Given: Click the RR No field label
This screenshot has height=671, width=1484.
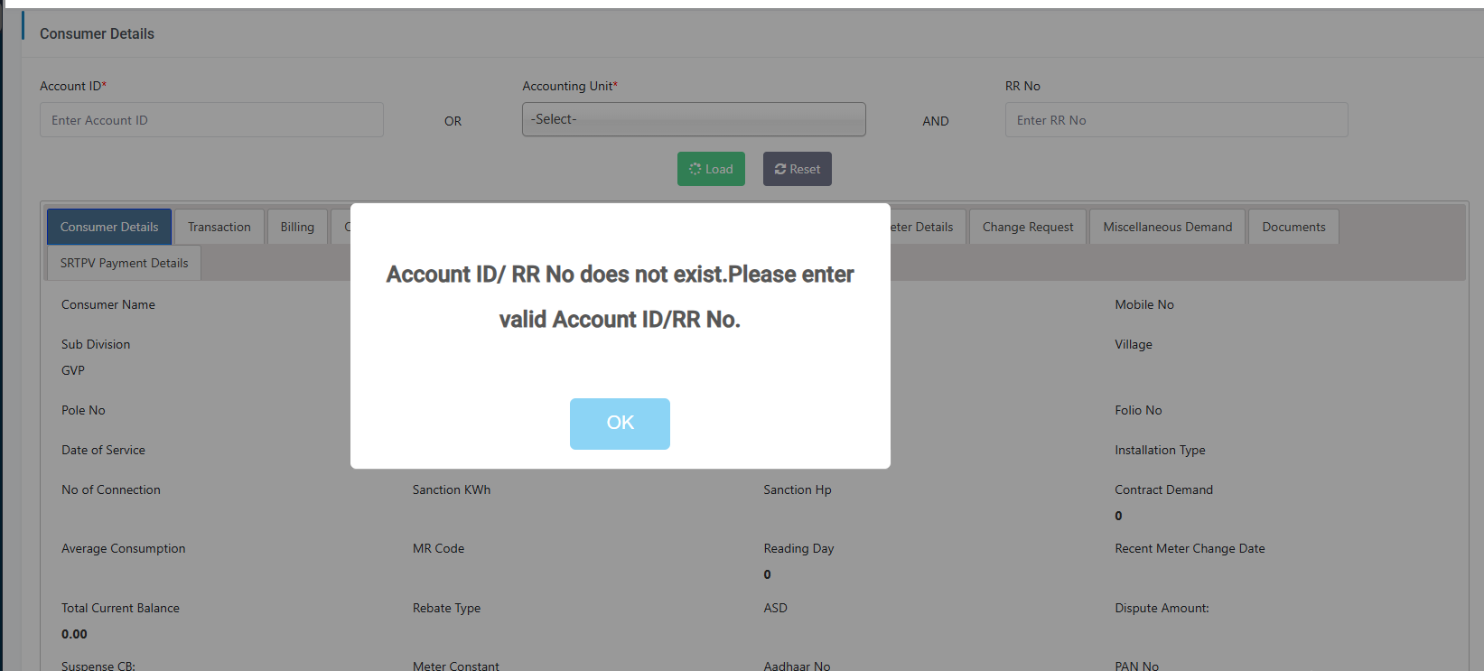Looking at the screenshot, I should pos(1022,86).
